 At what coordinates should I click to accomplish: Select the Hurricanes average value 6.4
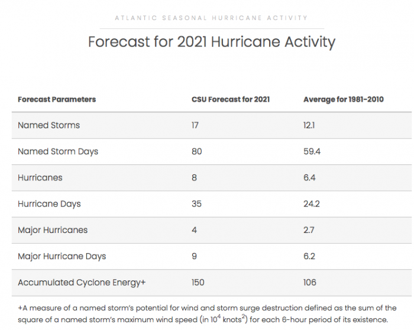(310, 177)
